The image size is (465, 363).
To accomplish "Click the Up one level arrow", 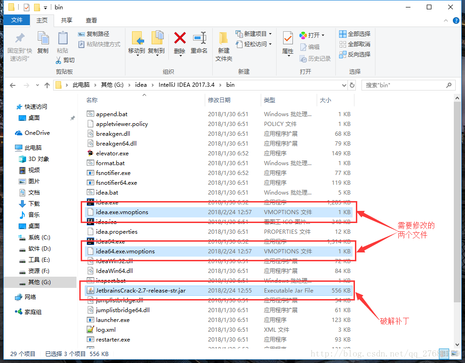I will (47, 85).
